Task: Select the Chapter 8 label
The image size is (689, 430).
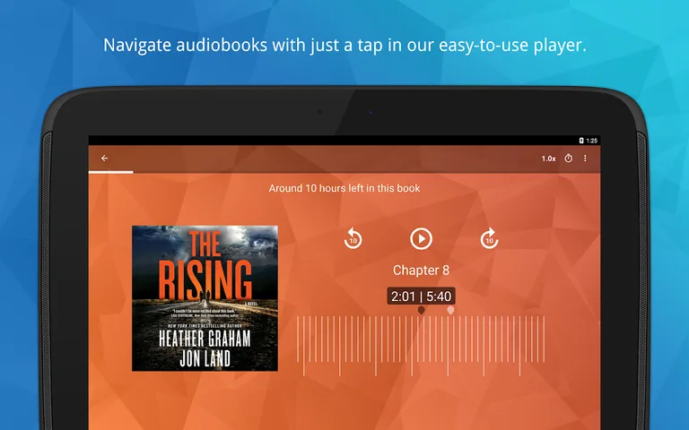Action: tap(421, 271)
